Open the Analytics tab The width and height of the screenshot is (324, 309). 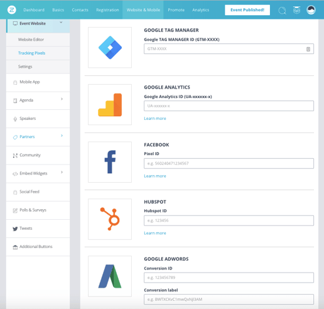click(x=200, y=10)
